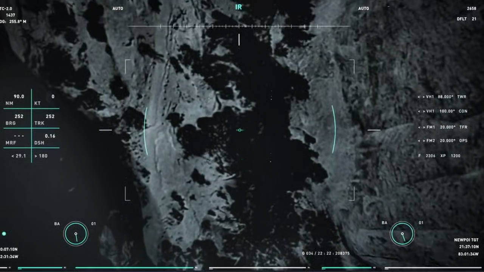Viewport: 484px width, 272px height.
Task: Click the green status dot on left edge
Action: click(x=4, y=234)
